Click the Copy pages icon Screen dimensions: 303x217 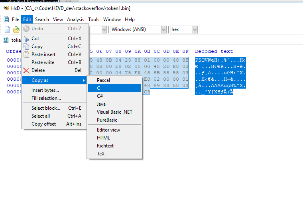click(26, 46)
